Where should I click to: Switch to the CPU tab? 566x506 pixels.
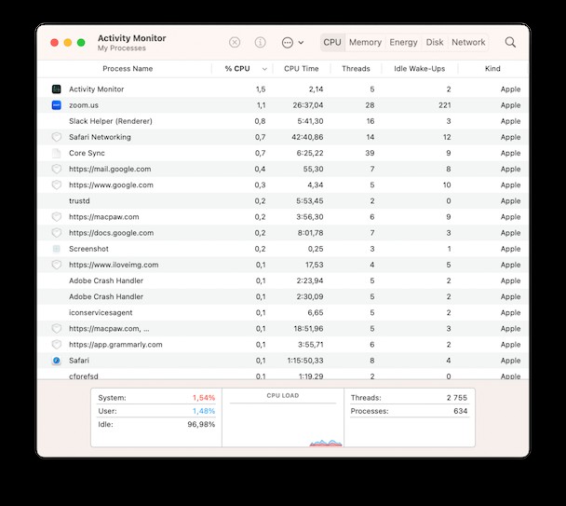point(332,42)
